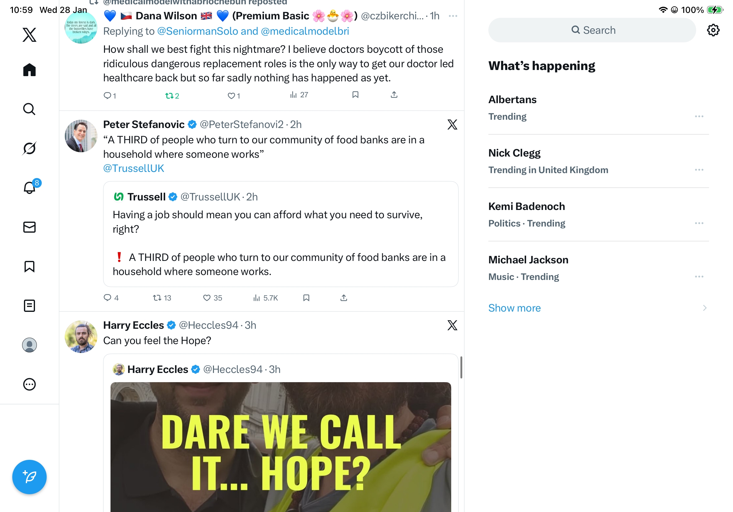The image size is (733, 512).
Task: Open Grok from the sidebar
Action: 29,148
